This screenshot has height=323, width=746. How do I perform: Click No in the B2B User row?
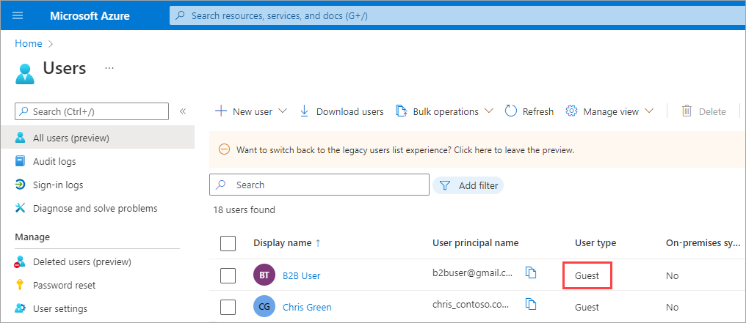[672, 275]
